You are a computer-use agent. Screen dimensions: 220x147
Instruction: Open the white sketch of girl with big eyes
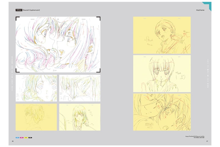point(36,88)
